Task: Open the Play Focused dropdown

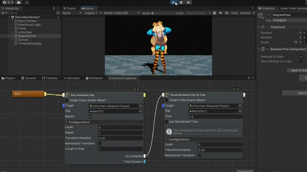Action: pos(198,13)
